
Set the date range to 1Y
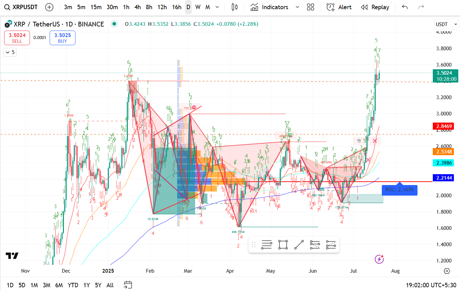86,285
